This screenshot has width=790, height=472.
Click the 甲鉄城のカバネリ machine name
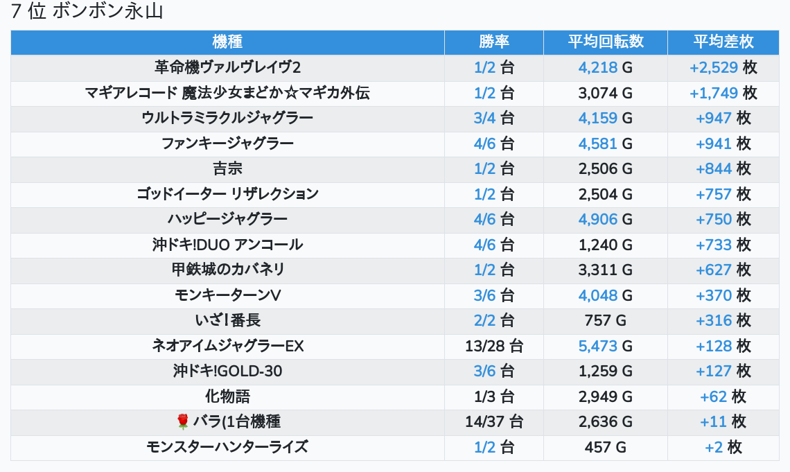coord(227,270)
